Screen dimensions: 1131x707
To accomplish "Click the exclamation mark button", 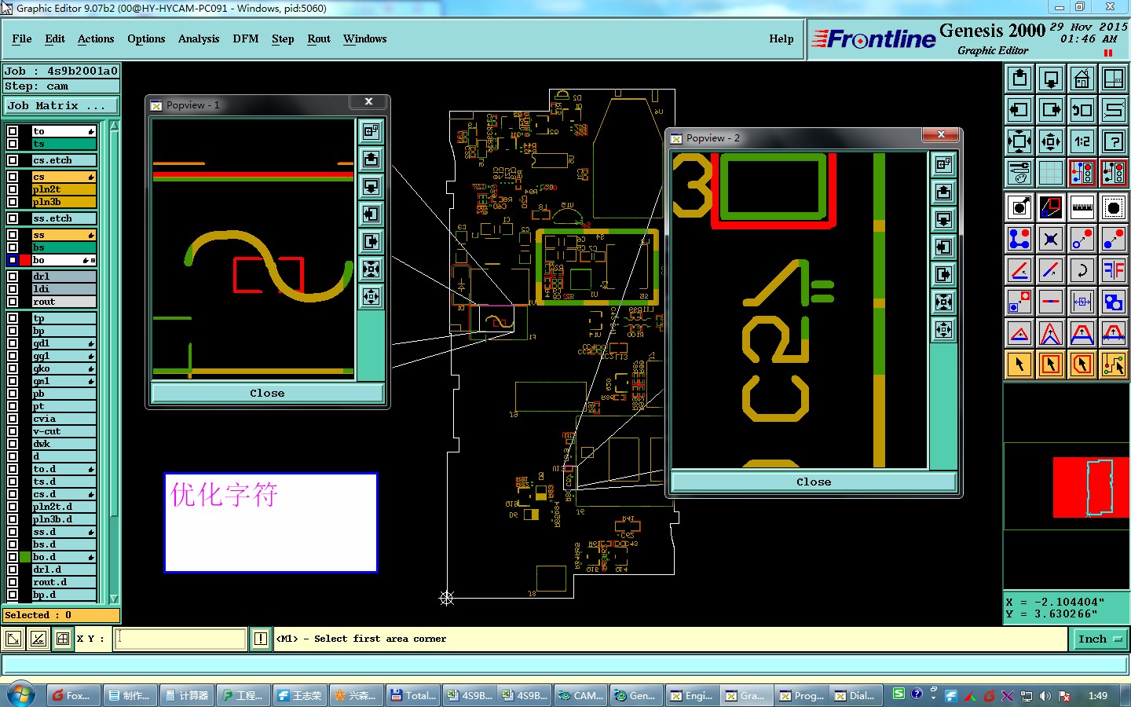I will (261, 639).
